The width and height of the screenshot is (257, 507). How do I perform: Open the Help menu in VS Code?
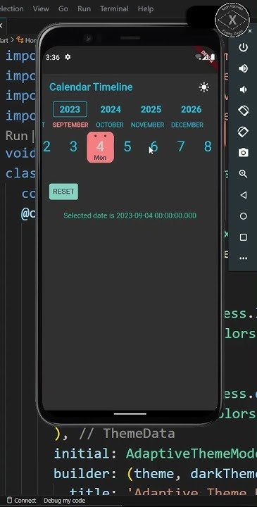146,8
